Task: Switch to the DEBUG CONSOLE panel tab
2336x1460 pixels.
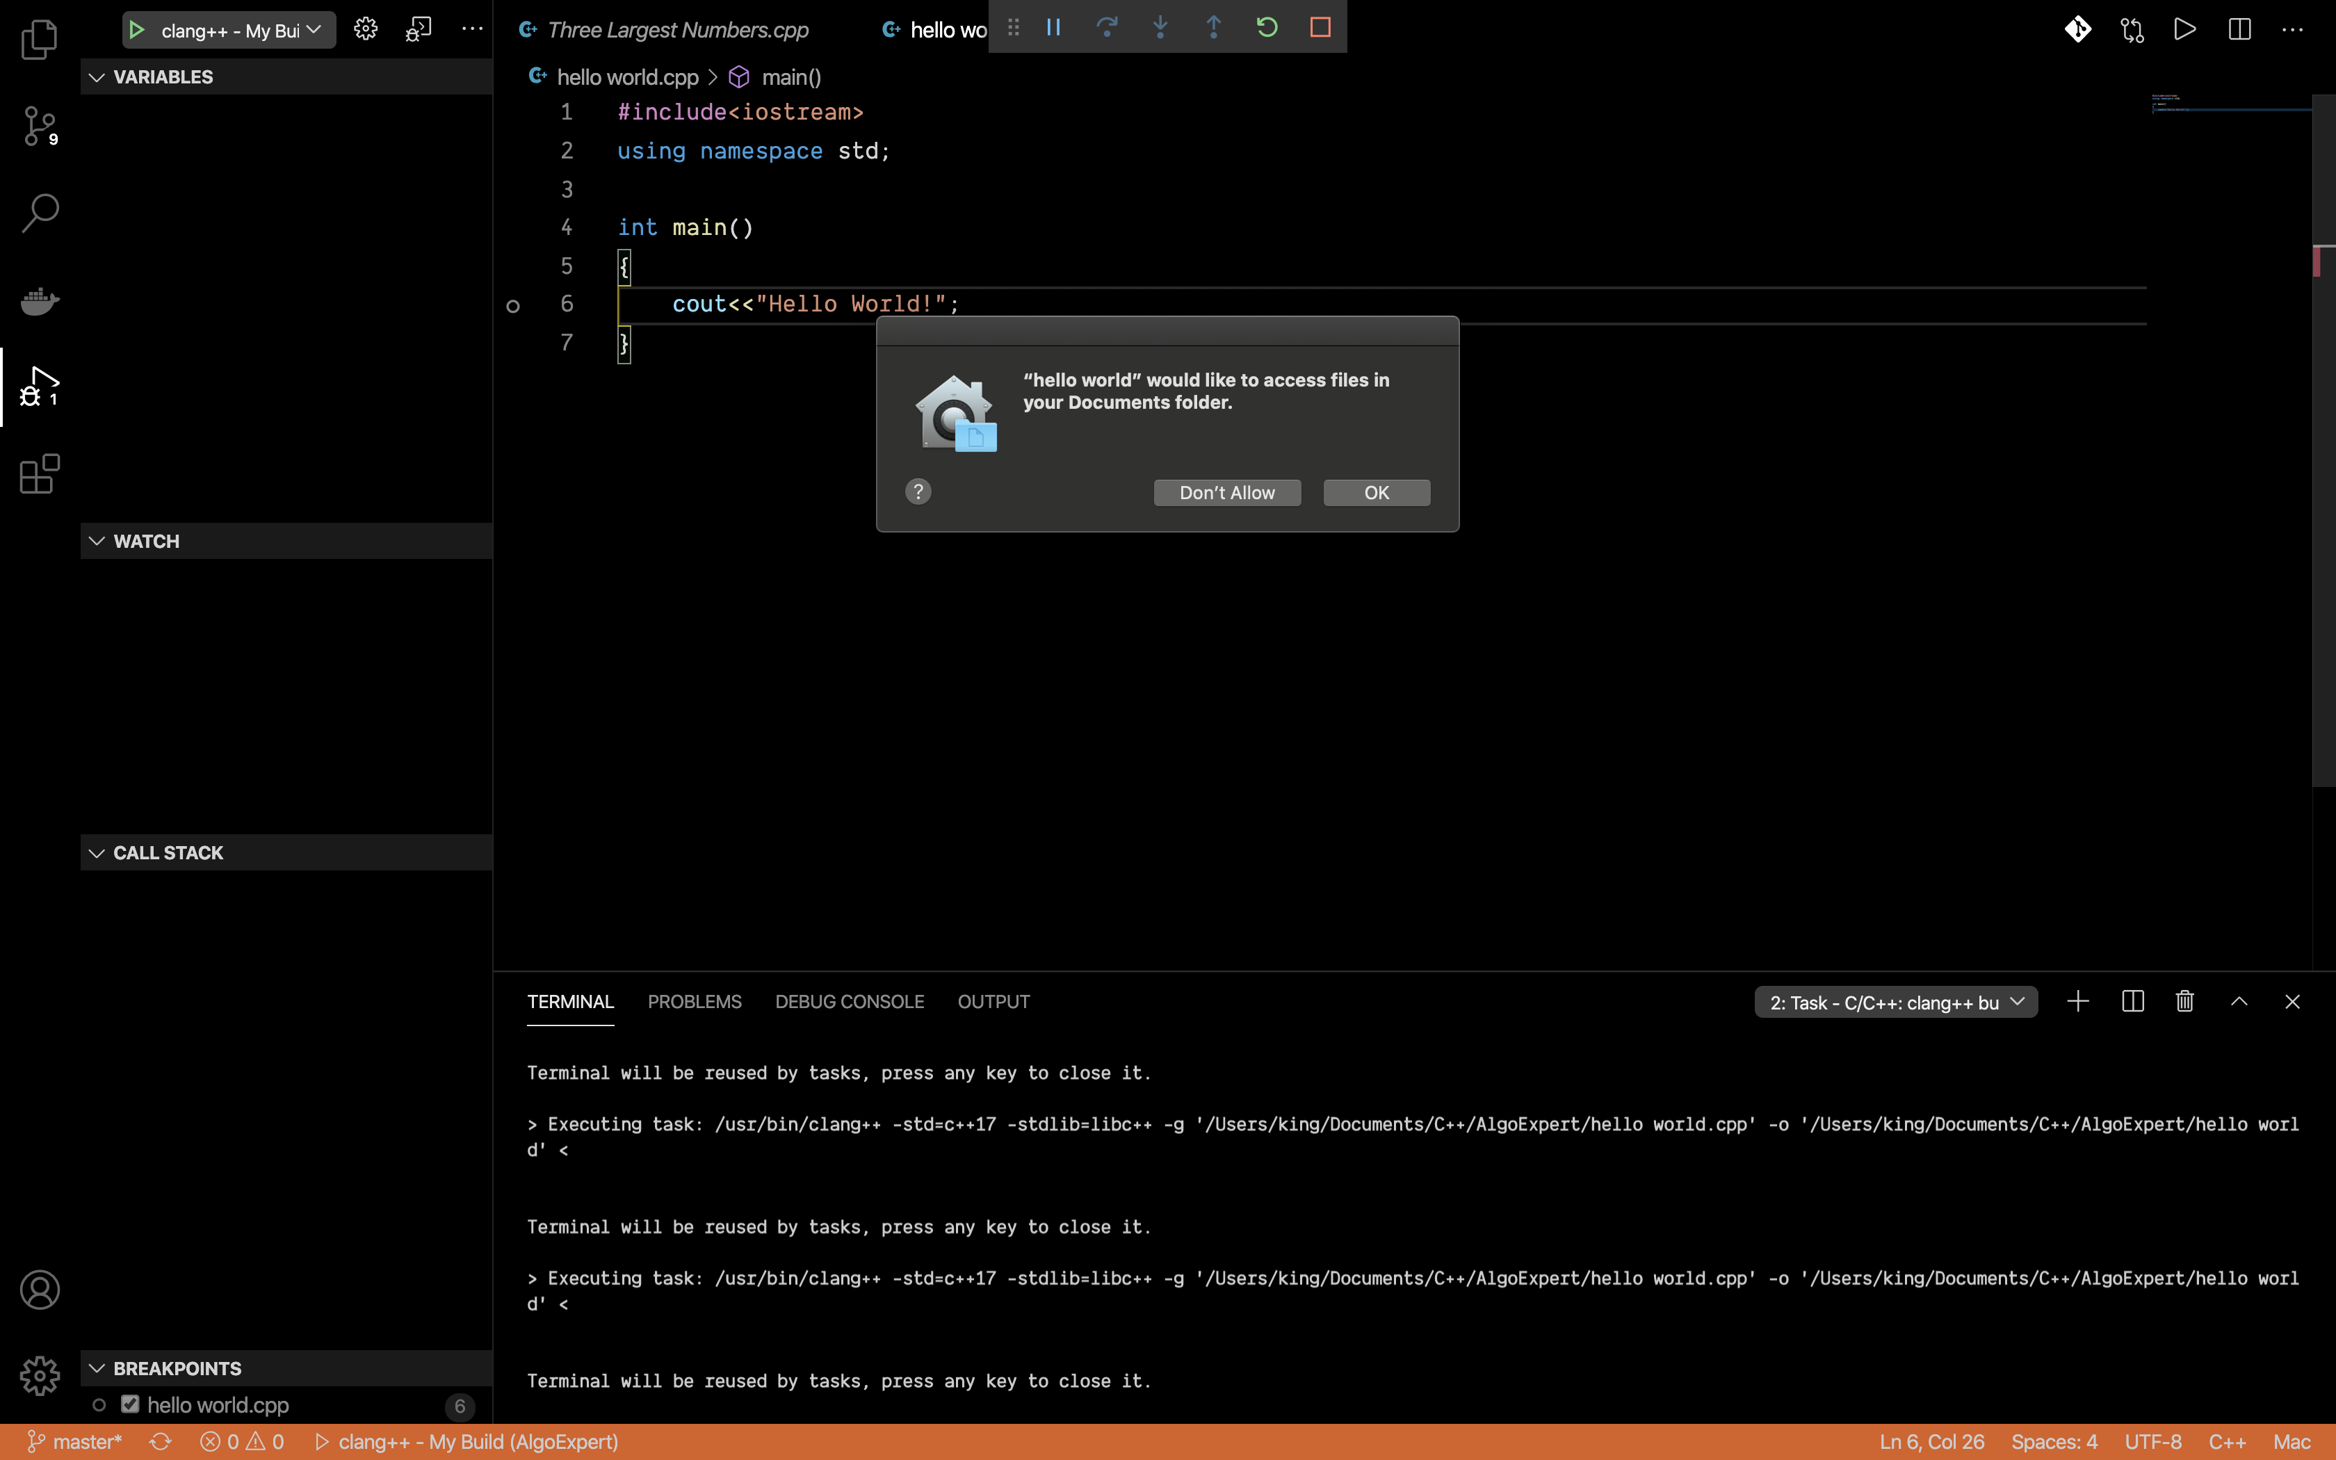Action: [850, 1001]
